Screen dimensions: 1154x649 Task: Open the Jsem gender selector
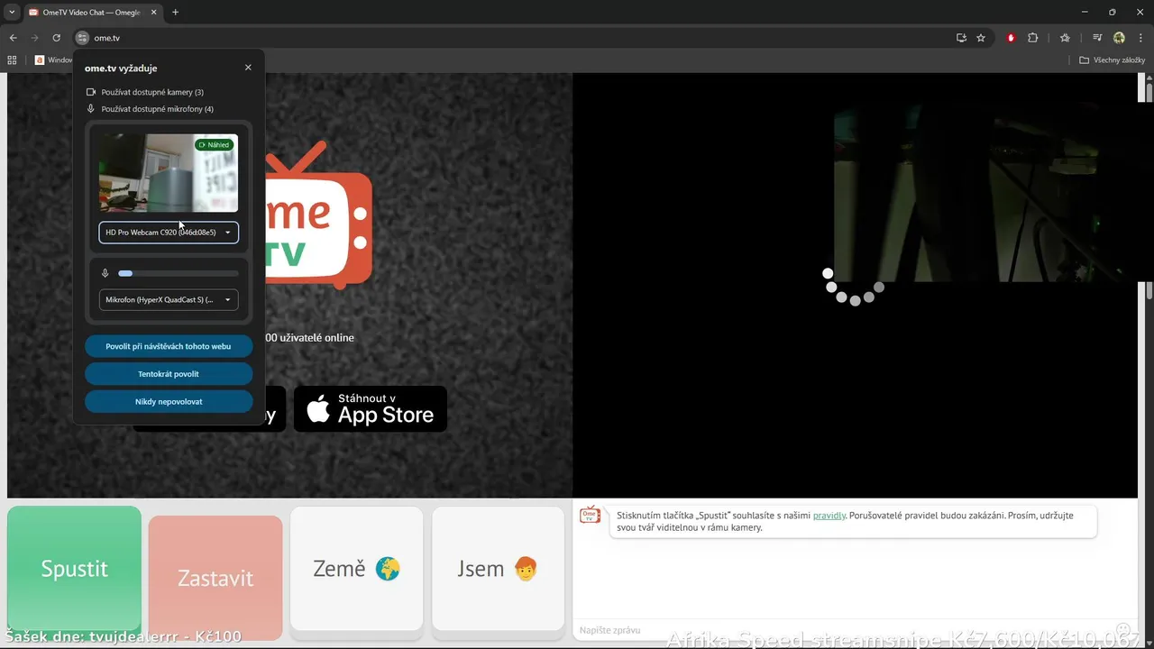[x=499, y=569]
